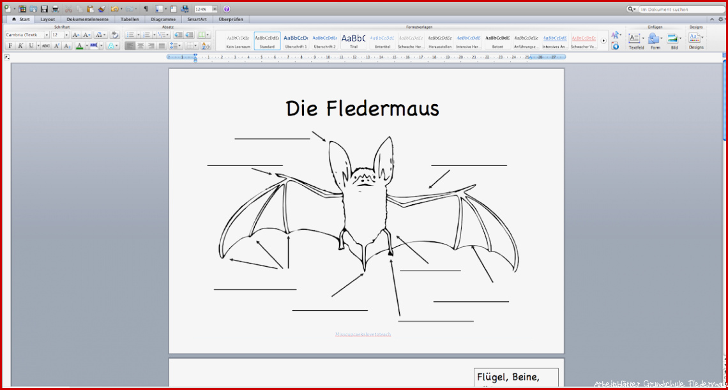Click the purple help icon
This screenshot has width=728, height=390.
227,9
